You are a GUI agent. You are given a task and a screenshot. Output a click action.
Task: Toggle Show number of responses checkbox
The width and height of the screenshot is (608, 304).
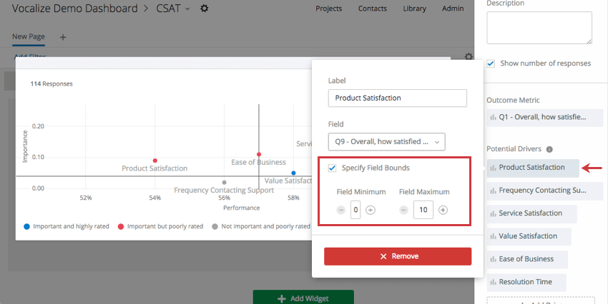click(491, 64)
